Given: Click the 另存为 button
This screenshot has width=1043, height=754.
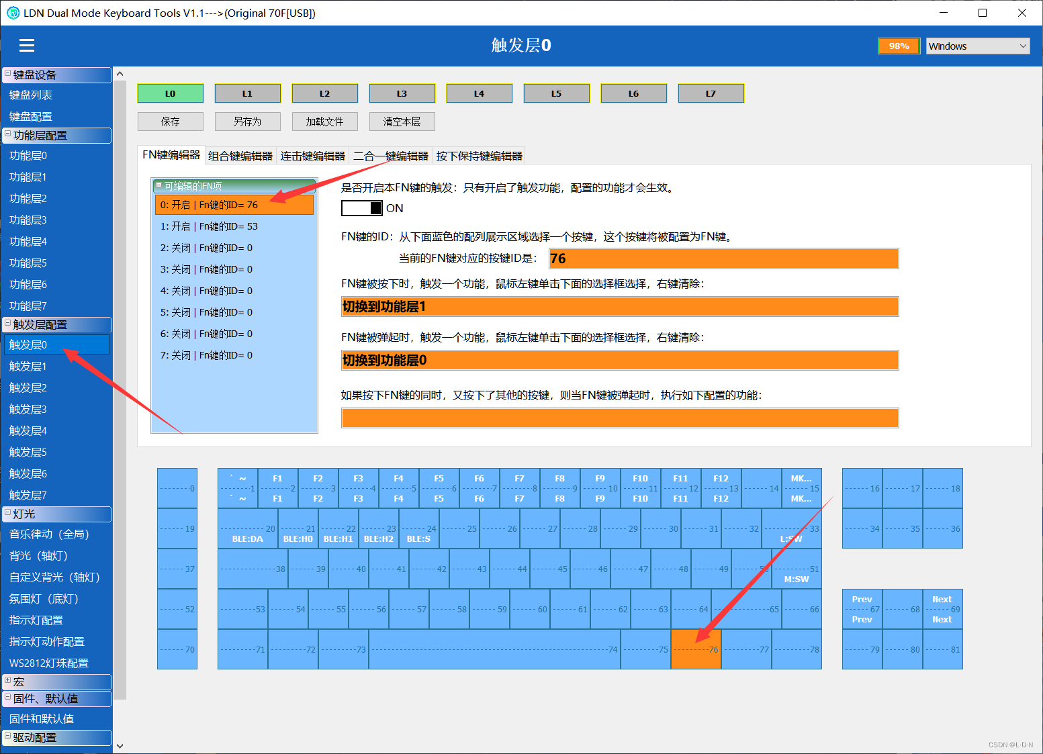Looking at the screenshot, I should pyautogui.click(x=248, y=122).
